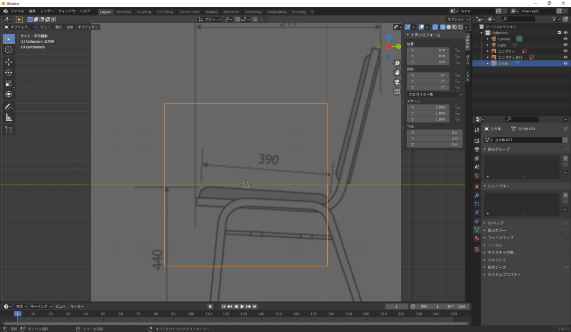Open the Render properties tab
Image resolution: width=571 pixels, height=332 pixels.
[477, 141]
